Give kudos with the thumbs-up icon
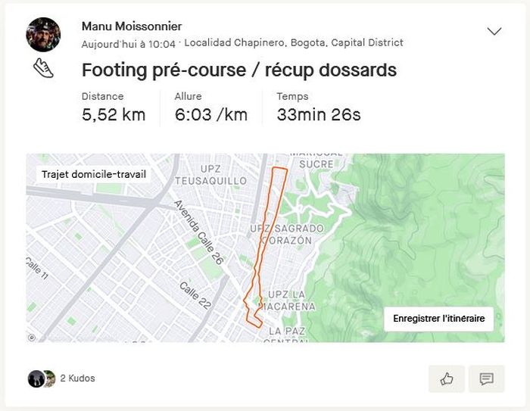The image size is (530, 411). (447, 378)
